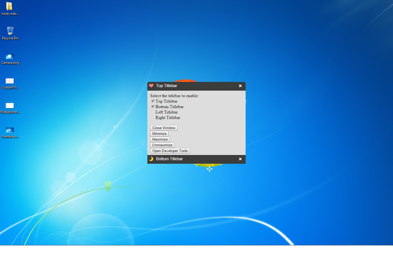Disable the Bottom Titlebar checkbox
The height and width of the screenshot is (256, 393).
(153, 106)
